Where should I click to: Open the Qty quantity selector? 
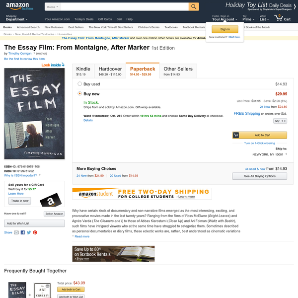click(280, 121)
